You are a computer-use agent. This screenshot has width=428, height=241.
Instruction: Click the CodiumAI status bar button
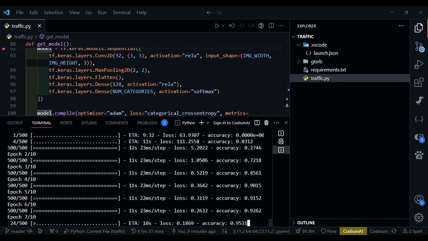click(353, 231)
